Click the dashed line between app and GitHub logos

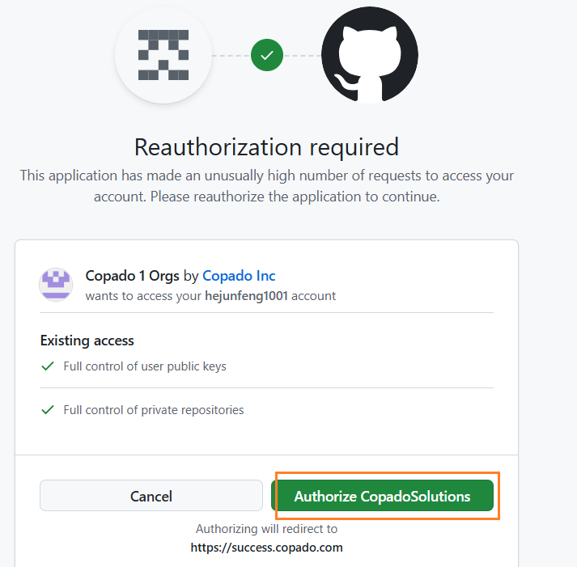(231, 56)
